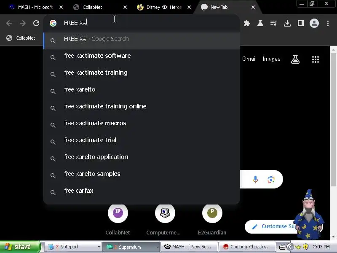
Task: Click the Forward navigation arrow
Action: pos(23,23)
